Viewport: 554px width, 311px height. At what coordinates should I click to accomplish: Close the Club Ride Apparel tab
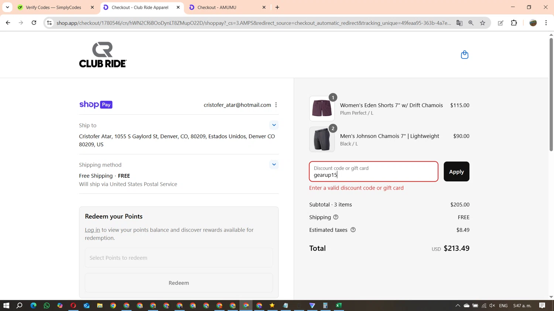point(178,7)
